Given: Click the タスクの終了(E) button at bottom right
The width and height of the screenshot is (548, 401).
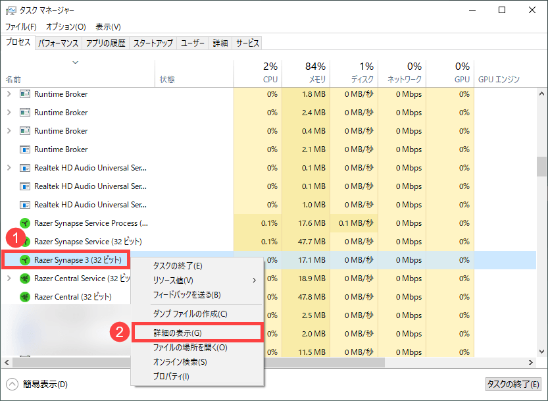Looking at the screenshot, I should point(513,384).
